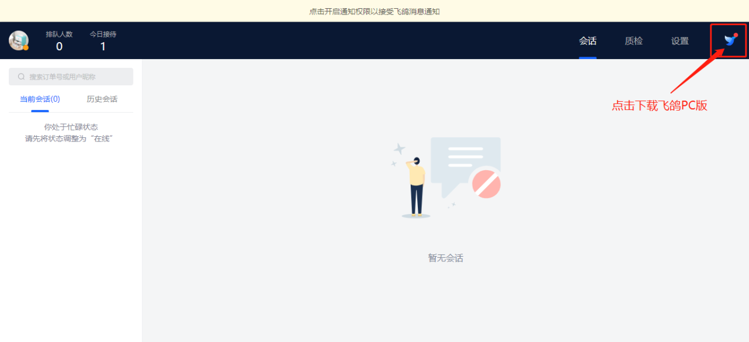Click the agent avatar in the top bar
Viewport: 749px width, 342px height.
pyautogui.click(x=18, y=40)
